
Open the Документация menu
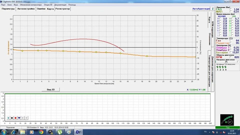point(60,5)
